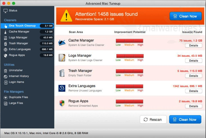Open Details for Logs Manager
This screenshot has height=138, width=206.
(x=194, y=61)
